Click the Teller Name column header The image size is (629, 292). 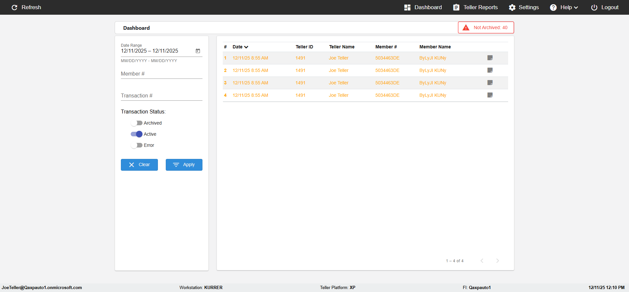[x=342, y=47]
